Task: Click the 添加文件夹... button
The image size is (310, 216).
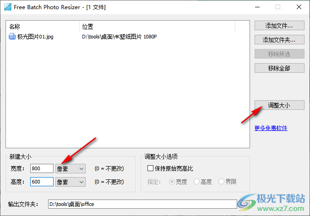Action: tap(279, 40)
